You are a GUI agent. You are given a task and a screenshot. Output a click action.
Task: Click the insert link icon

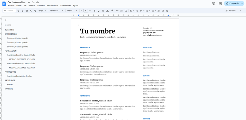click(117, 11)
